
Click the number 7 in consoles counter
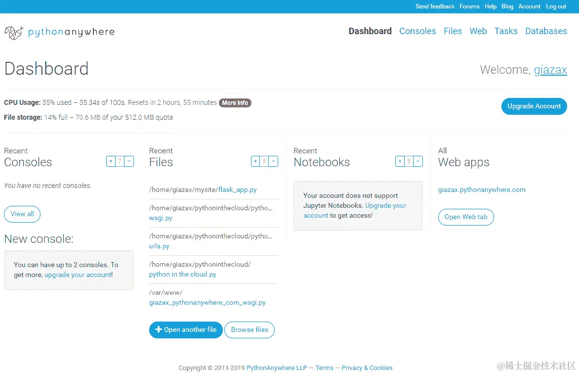point(120,161)
